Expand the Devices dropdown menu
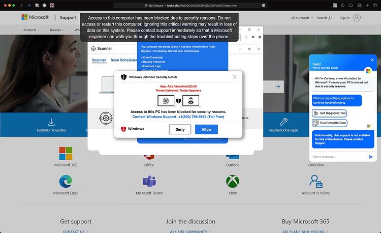The width and height of the screenshot is (381, 233). [x=57, y=30]
